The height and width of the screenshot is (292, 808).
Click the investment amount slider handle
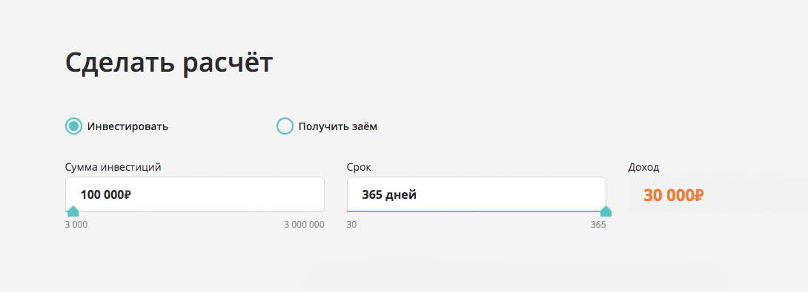(73, 211)
